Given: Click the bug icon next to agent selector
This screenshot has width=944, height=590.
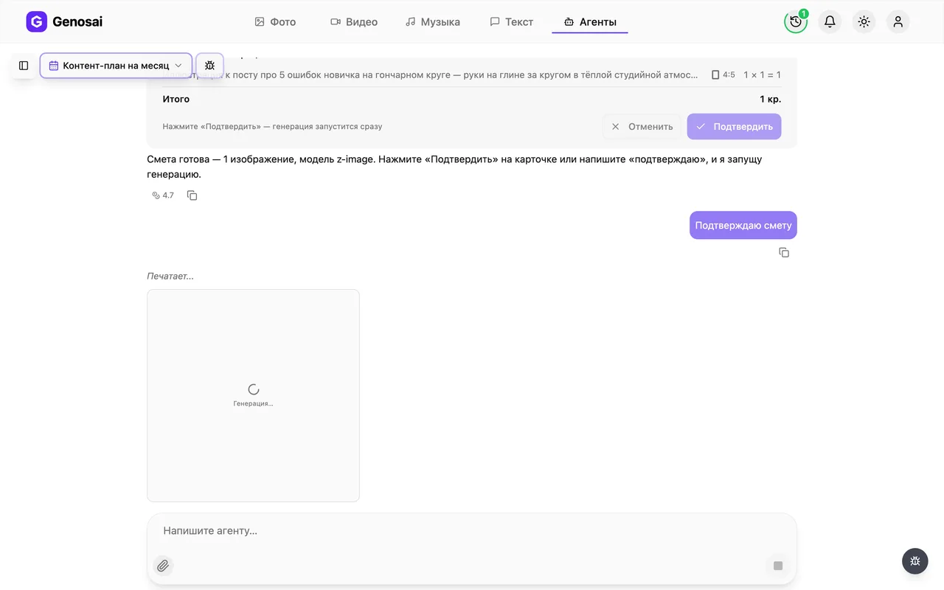Looking at the screenshot, I should pos(209,66).
